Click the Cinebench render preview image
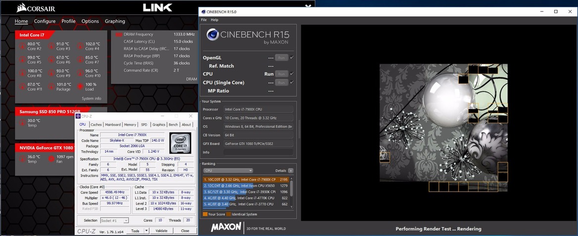This screenshot has width=578, height=236. pyautogui.click(x=443, y=127)
